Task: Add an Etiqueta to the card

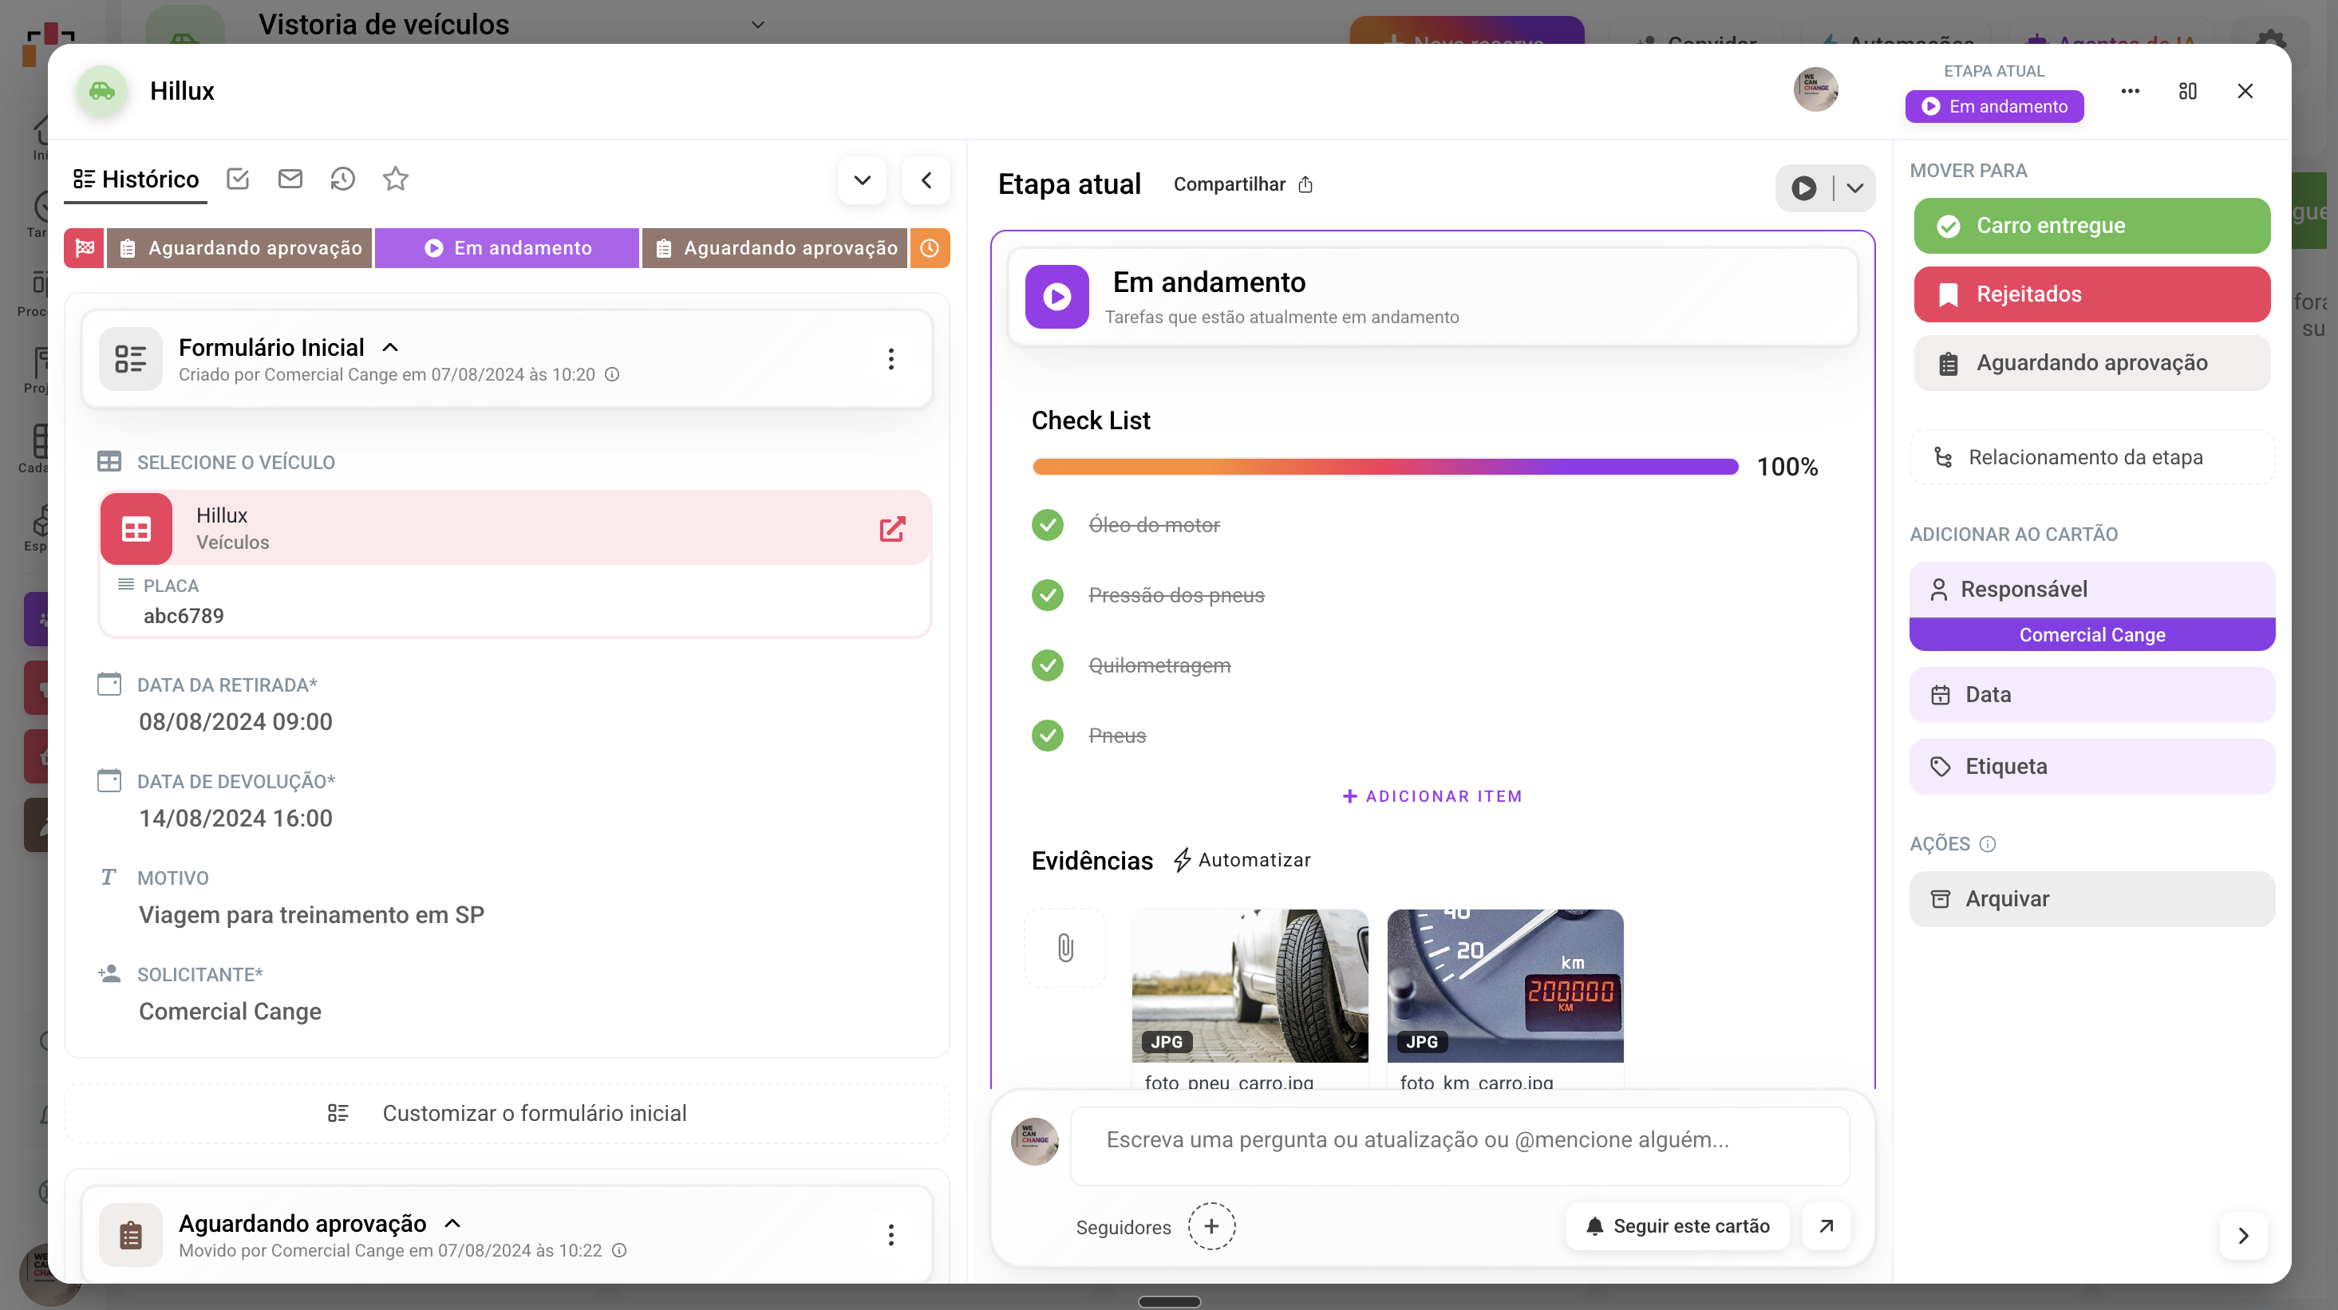Action: (2092, 767)
